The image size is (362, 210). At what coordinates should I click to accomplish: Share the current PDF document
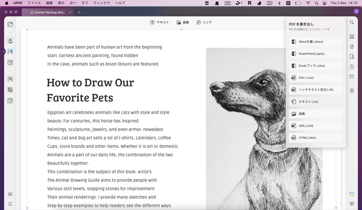[352, 66]
